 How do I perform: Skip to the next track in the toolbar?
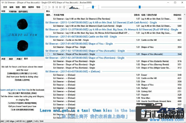[60, 7]
